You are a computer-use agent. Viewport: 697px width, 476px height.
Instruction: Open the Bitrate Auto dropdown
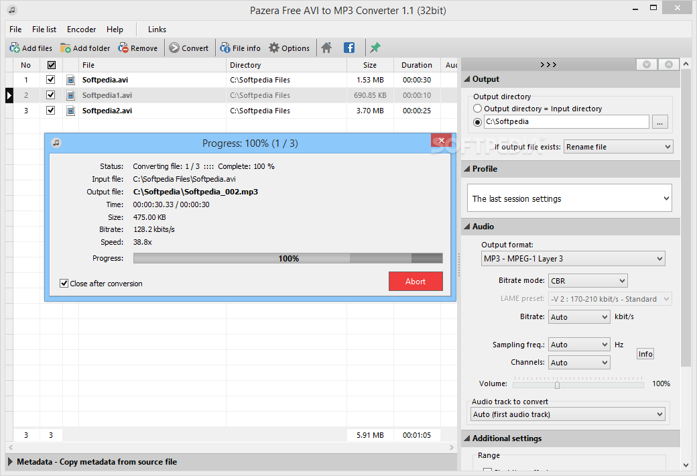click(579, 316)
